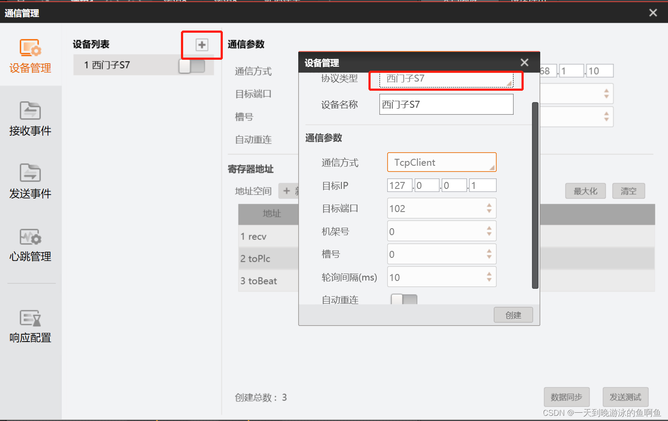Viewport: 668px width, 421px height.
Task: Close the 设备管理 popup dialog
Action: pos(525,62)
